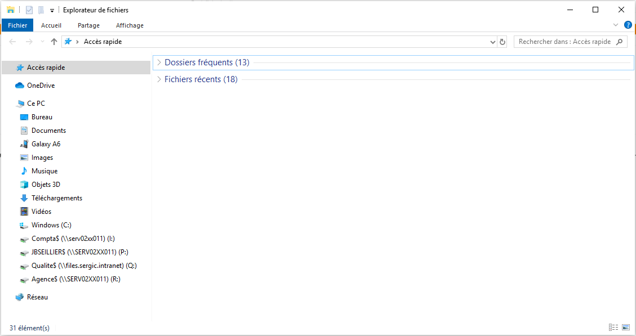The width and height of the screenshot is (636, 336).
Task: Go forward with the forward arrow
Action: click(x=29, y=42)
